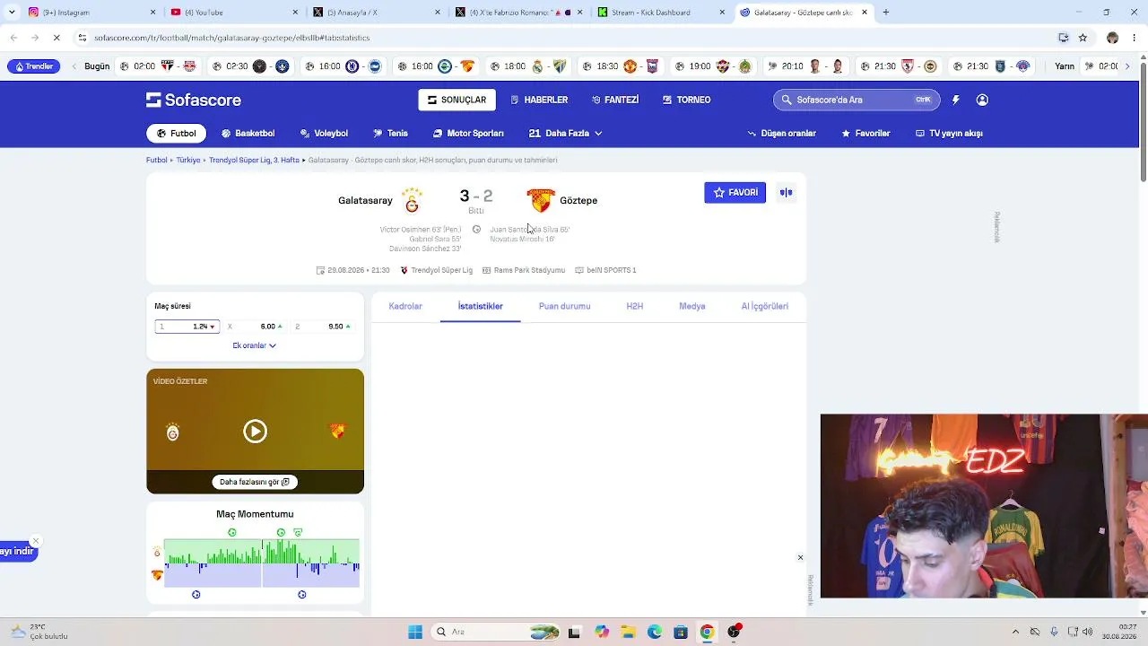
Task: Click the Göztepe crest in the match header
Action: tap(541, 200)
